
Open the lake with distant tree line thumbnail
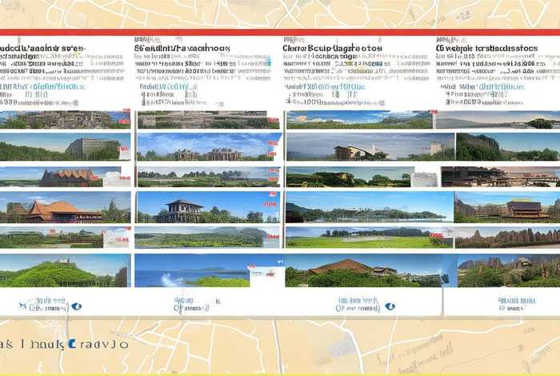pos(370,207)
